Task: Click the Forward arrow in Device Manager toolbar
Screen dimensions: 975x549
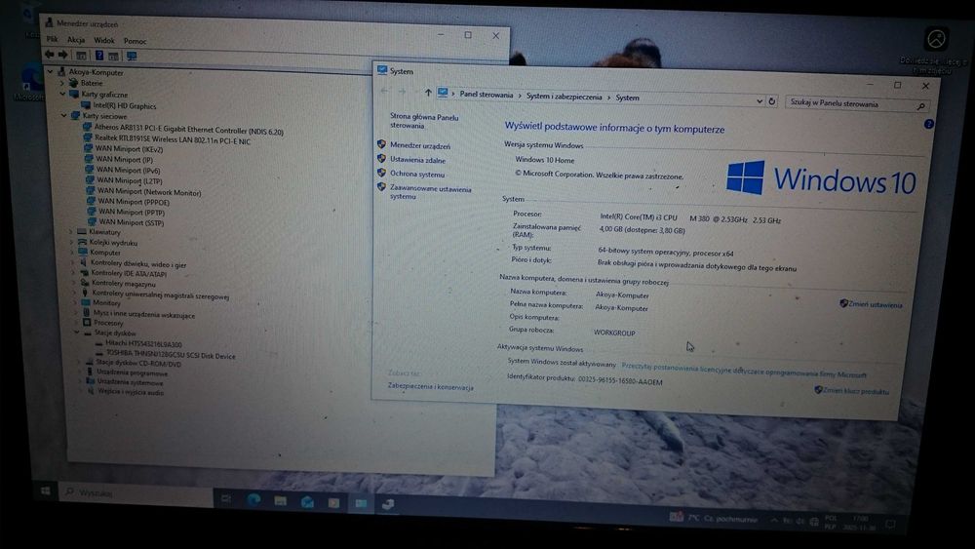Action: (x=62, y=55)
